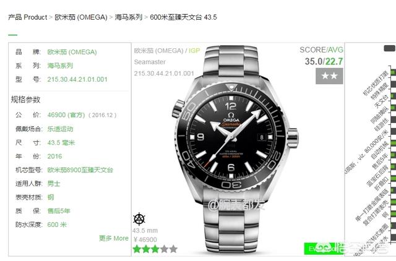Image resolution: width=396 pixels, height=261 pixels.
Task: Click movement link 欧米茄8900至臻天文台
Action: coord(80,170)
